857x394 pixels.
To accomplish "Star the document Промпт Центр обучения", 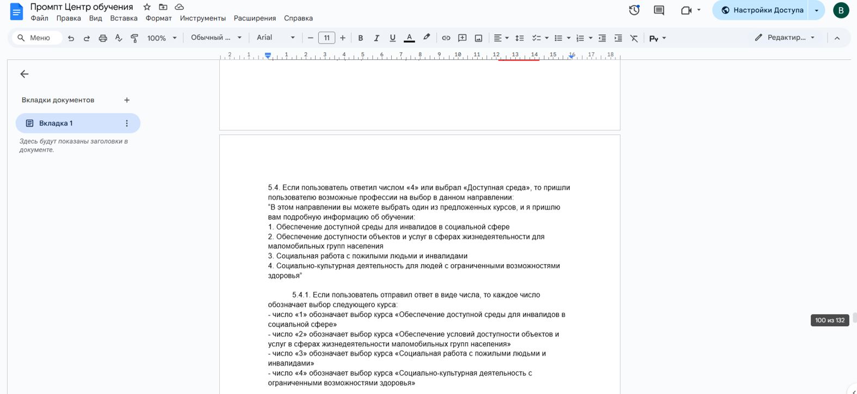I will (147, 7).
